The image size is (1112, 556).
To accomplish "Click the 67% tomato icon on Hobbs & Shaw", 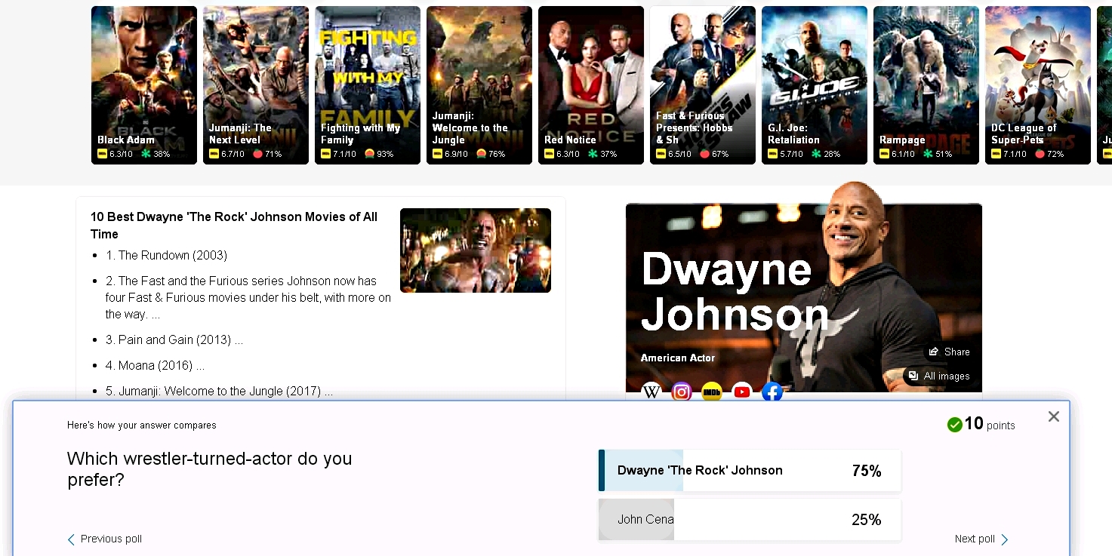I will tap(704, 154).
